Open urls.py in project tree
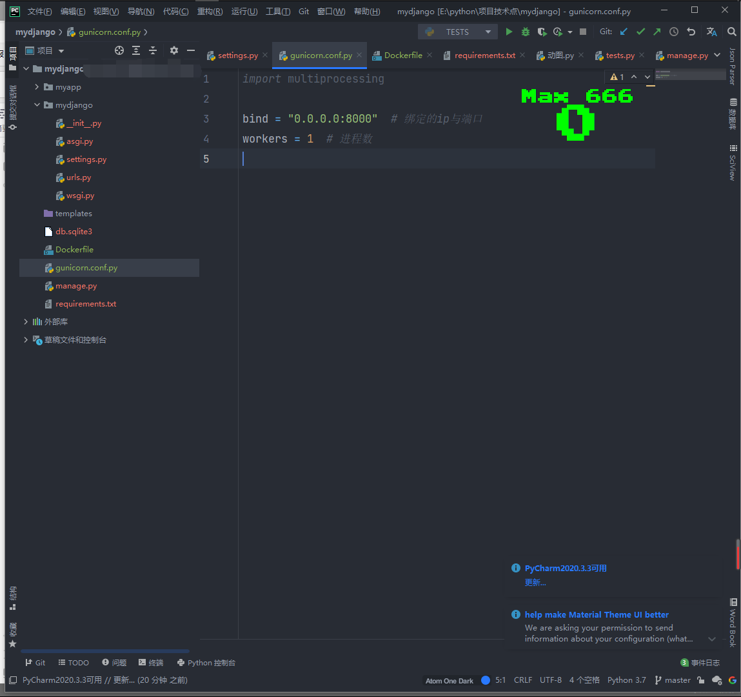Viewport: 741px width, 697px height. [79, 177]
